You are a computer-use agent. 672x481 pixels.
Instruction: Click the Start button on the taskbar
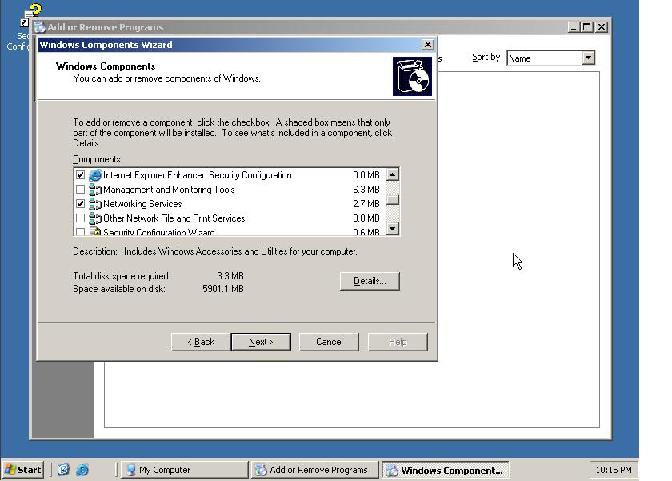(x=23, y=470)
